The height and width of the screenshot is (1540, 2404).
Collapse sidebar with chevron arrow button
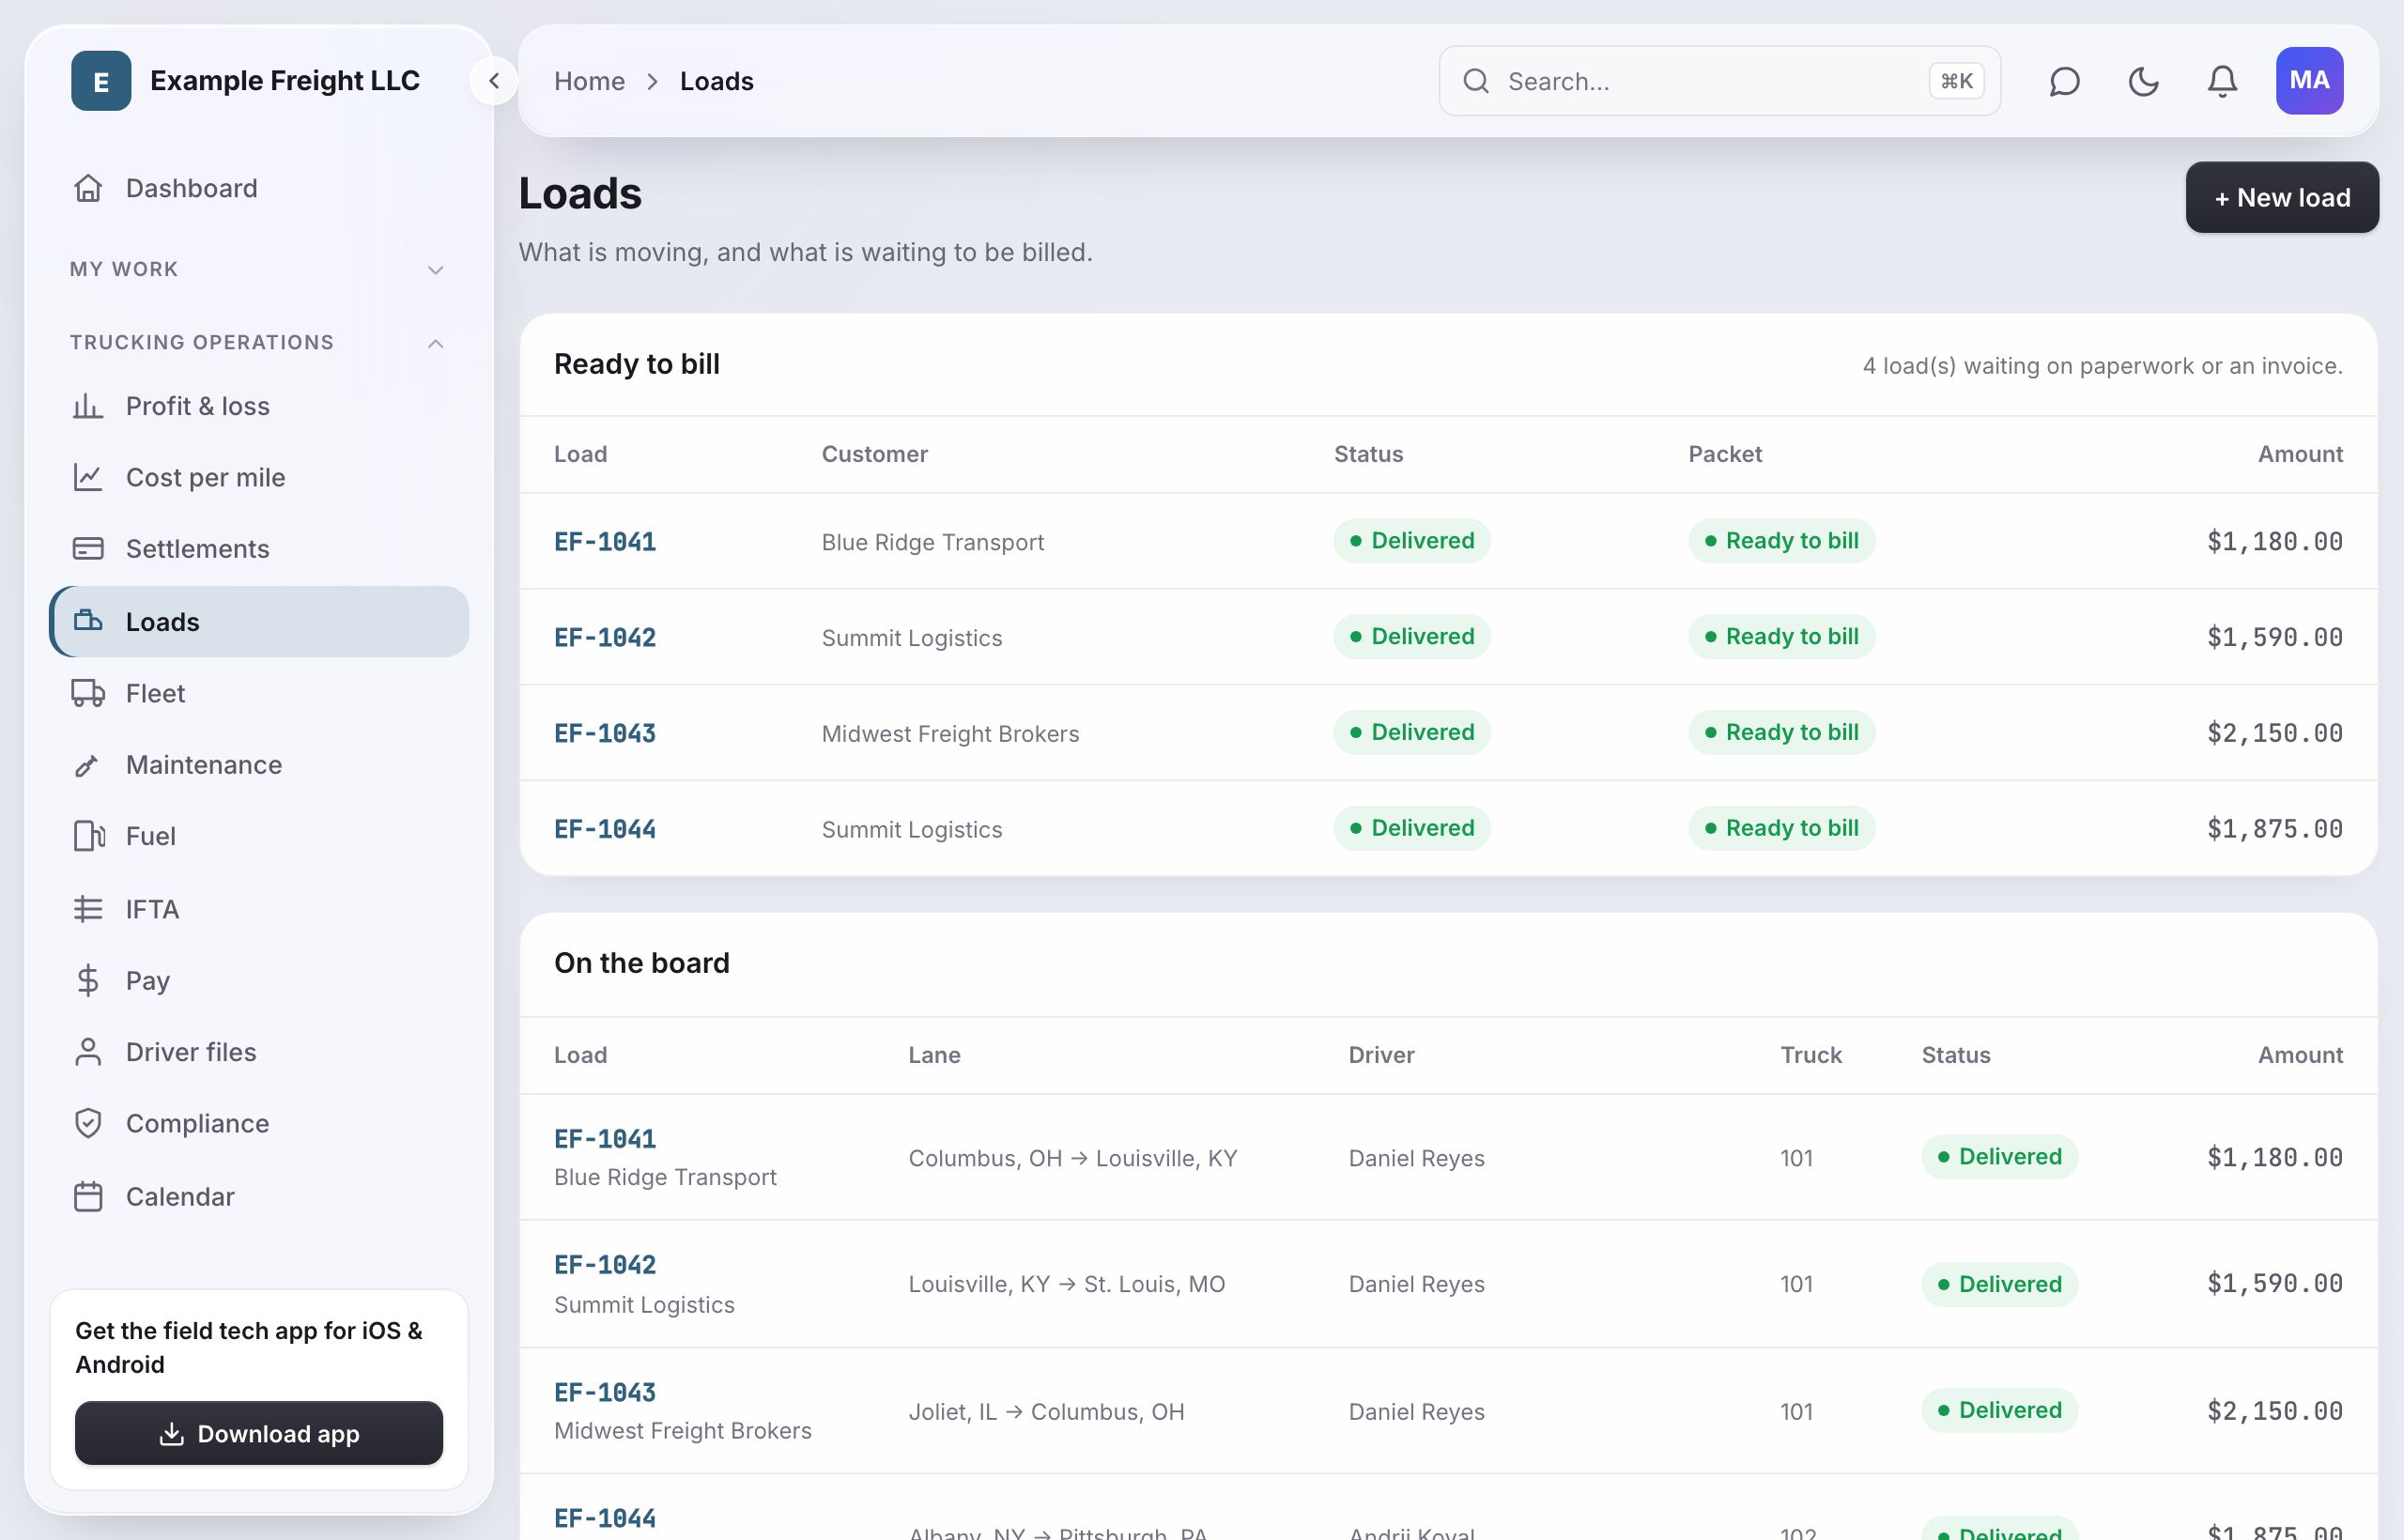click(494, 81)
